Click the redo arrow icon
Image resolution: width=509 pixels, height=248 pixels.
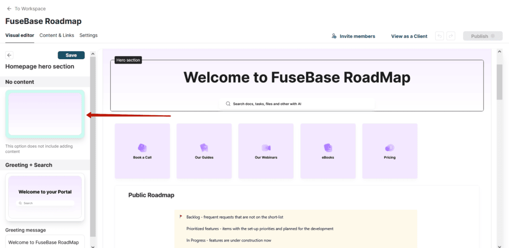coord(450,36)
